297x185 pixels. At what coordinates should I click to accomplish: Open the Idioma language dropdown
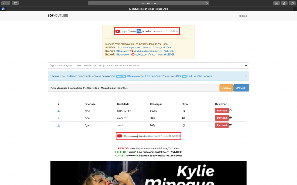[x=244, y=16]
